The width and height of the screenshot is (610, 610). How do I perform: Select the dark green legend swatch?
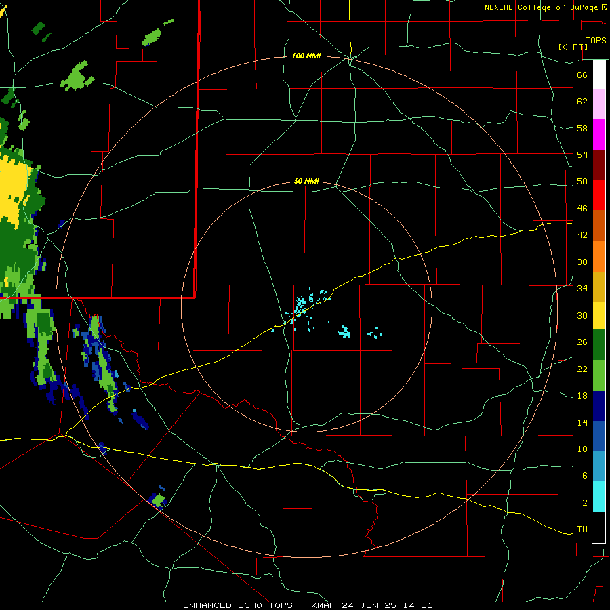click(598, 345)
